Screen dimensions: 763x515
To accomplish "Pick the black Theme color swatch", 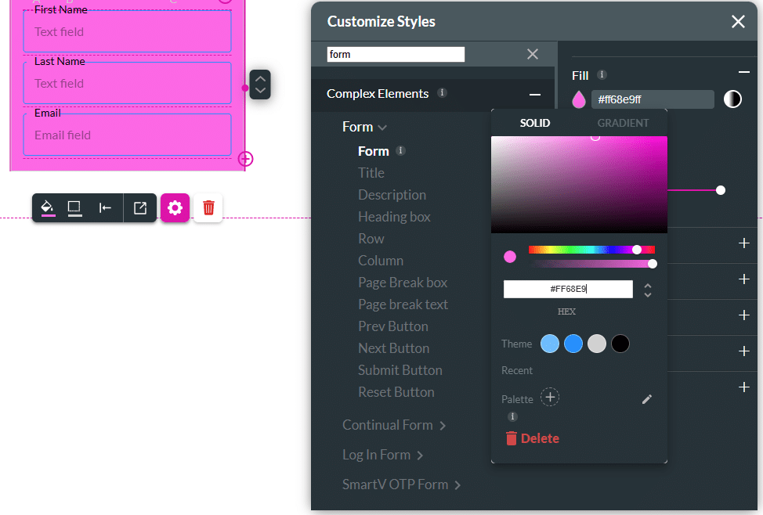I will (x=620, y=344).
